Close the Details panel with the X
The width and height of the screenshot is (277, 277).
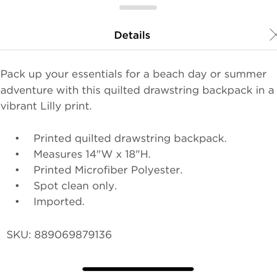[273, 35]
